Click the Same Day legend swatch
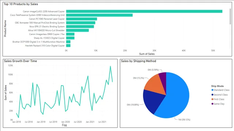This screenshot has height=131, width=234. point(212,104)
